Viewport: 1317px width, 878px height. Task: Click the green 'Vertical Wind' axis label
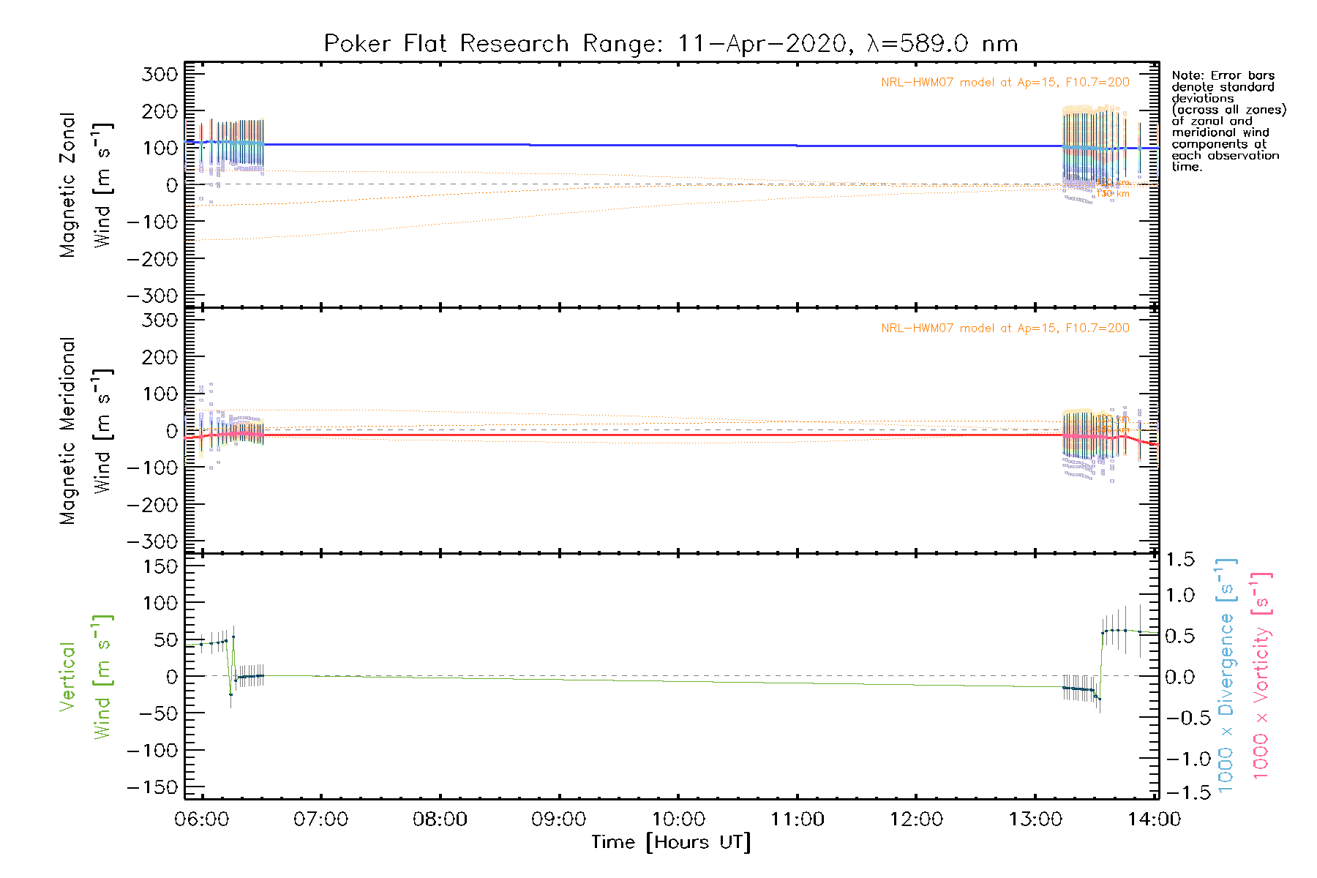click(86, 677)
